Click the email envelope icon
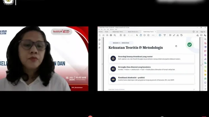Image resolution: width=209 pixels, height=117 pixels. point(201,35)
